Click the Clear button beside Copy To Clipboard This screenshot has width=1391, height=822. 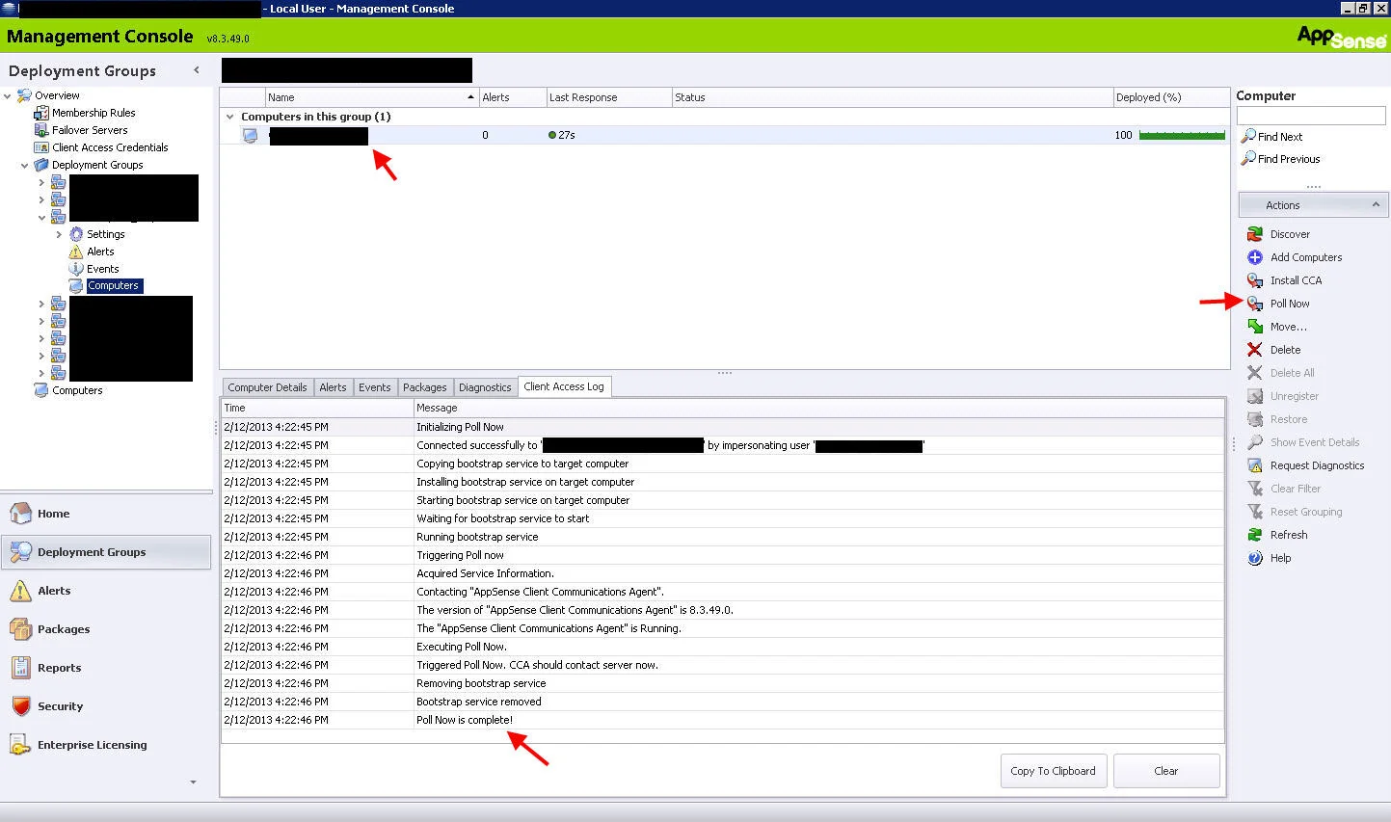coord(1166,771)
